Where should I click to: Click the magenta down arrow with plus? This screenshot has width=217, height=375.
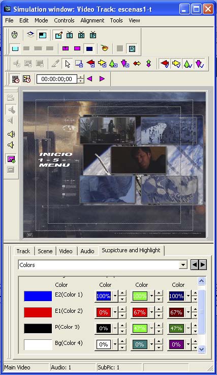coord(125,64)
